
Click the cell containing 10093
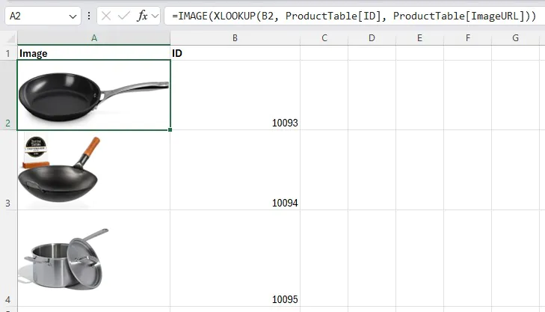[235, 95]
